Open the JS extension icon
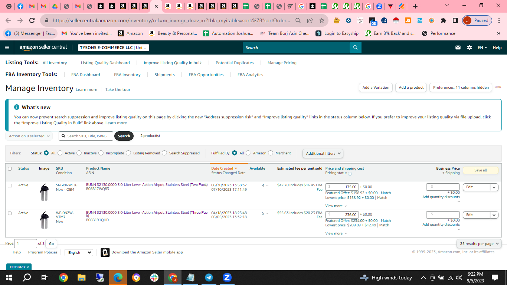Viewport: 507px width, 285px height. pyautogui.click(x=408, y=20)
